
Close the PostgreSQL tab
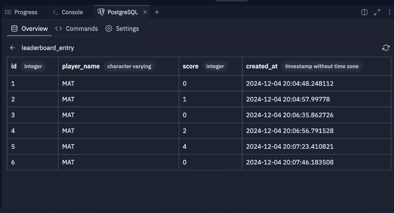(145, 12)
